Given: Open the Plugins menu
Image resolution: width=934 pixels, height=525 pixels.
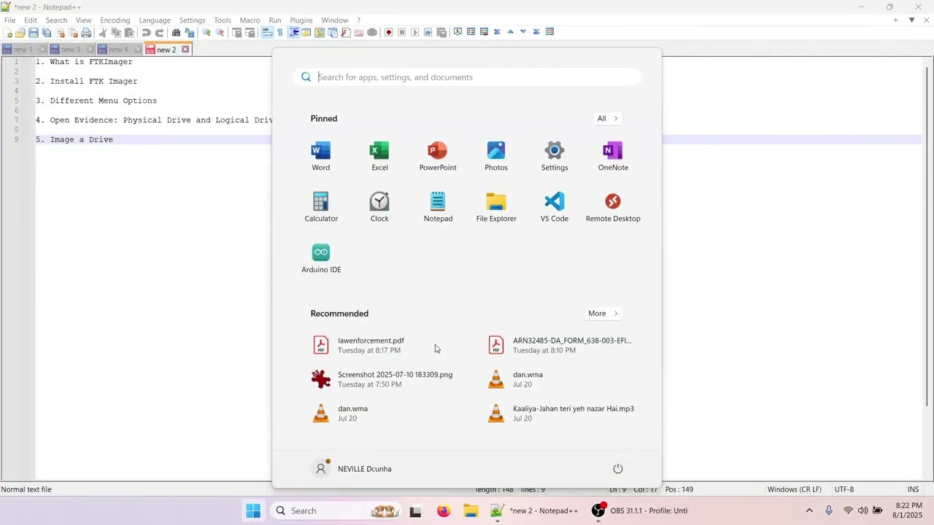Looking at the screenshot, I should point(301,20).
